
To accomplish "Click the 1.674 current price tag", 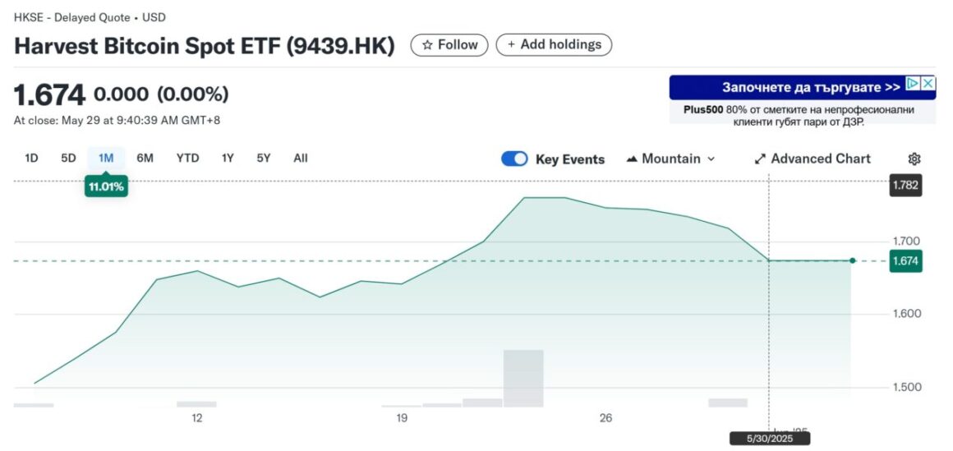I will coord(905,261).
